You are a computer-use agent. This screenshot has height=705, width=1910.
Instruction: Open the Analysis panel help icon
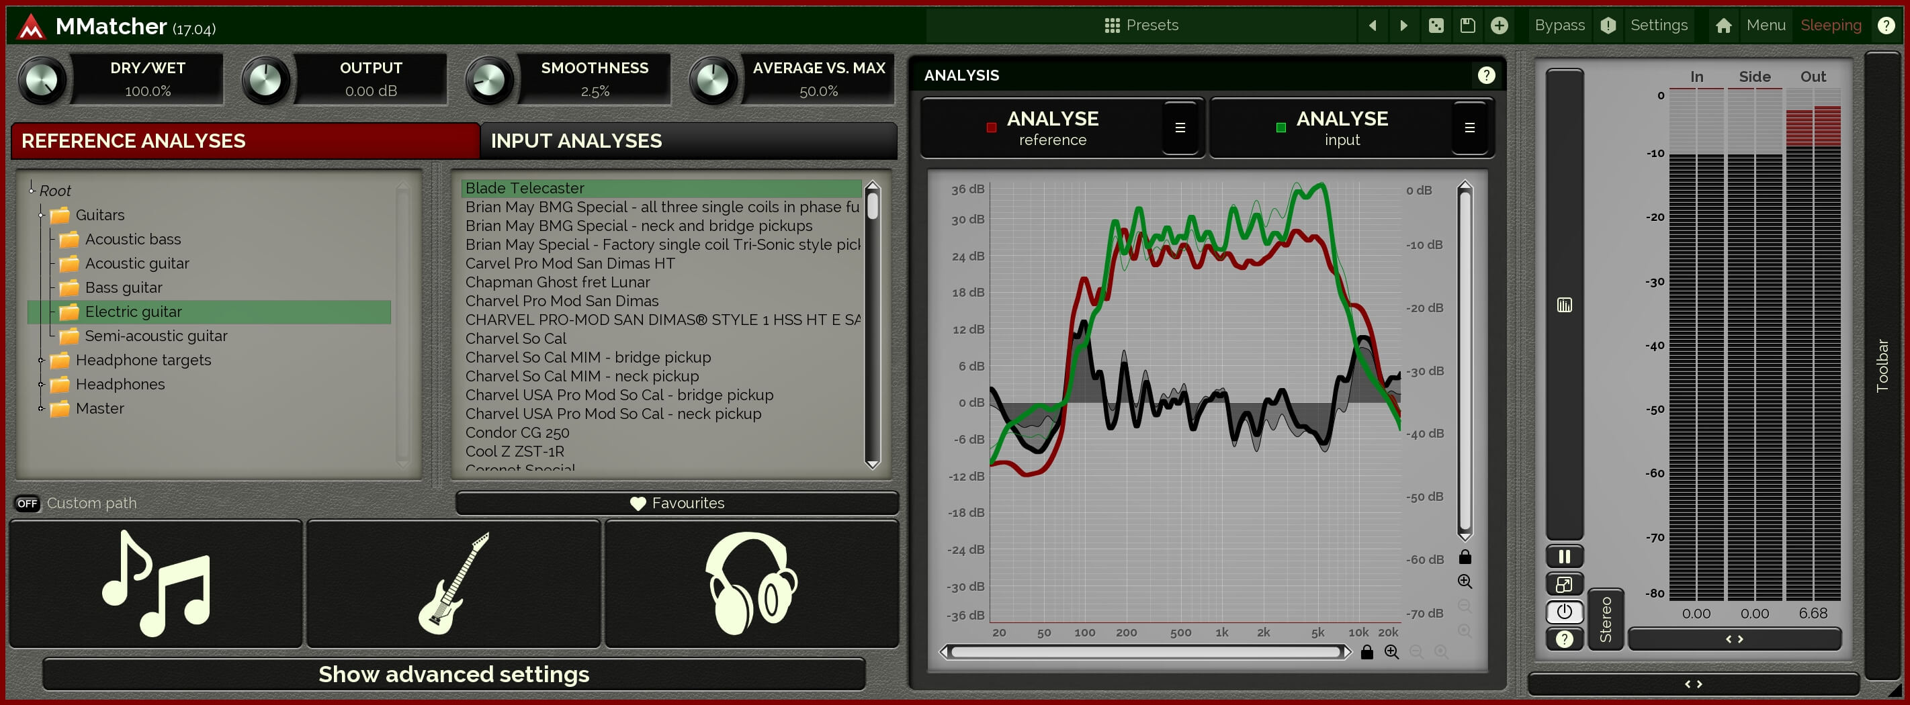1486,75
